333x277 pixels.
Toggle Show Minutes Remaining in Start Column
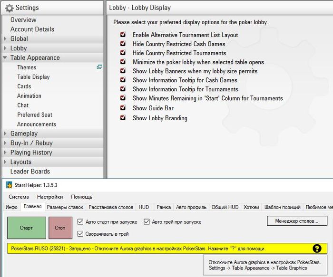pyautogui.click(x=123, y=98)
